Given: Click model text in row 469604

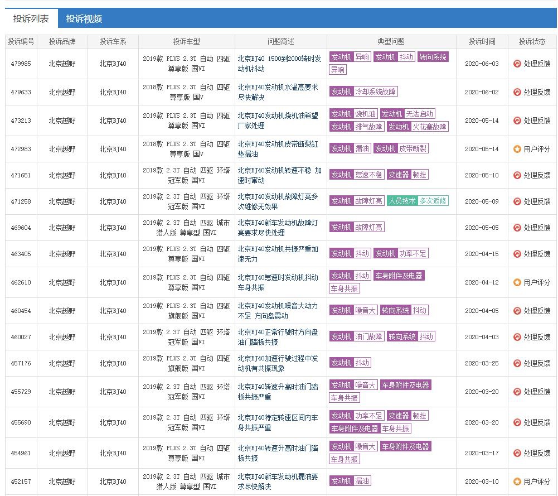Looking at the screenshot, I should pyautogui.click(x=187, y=228).
